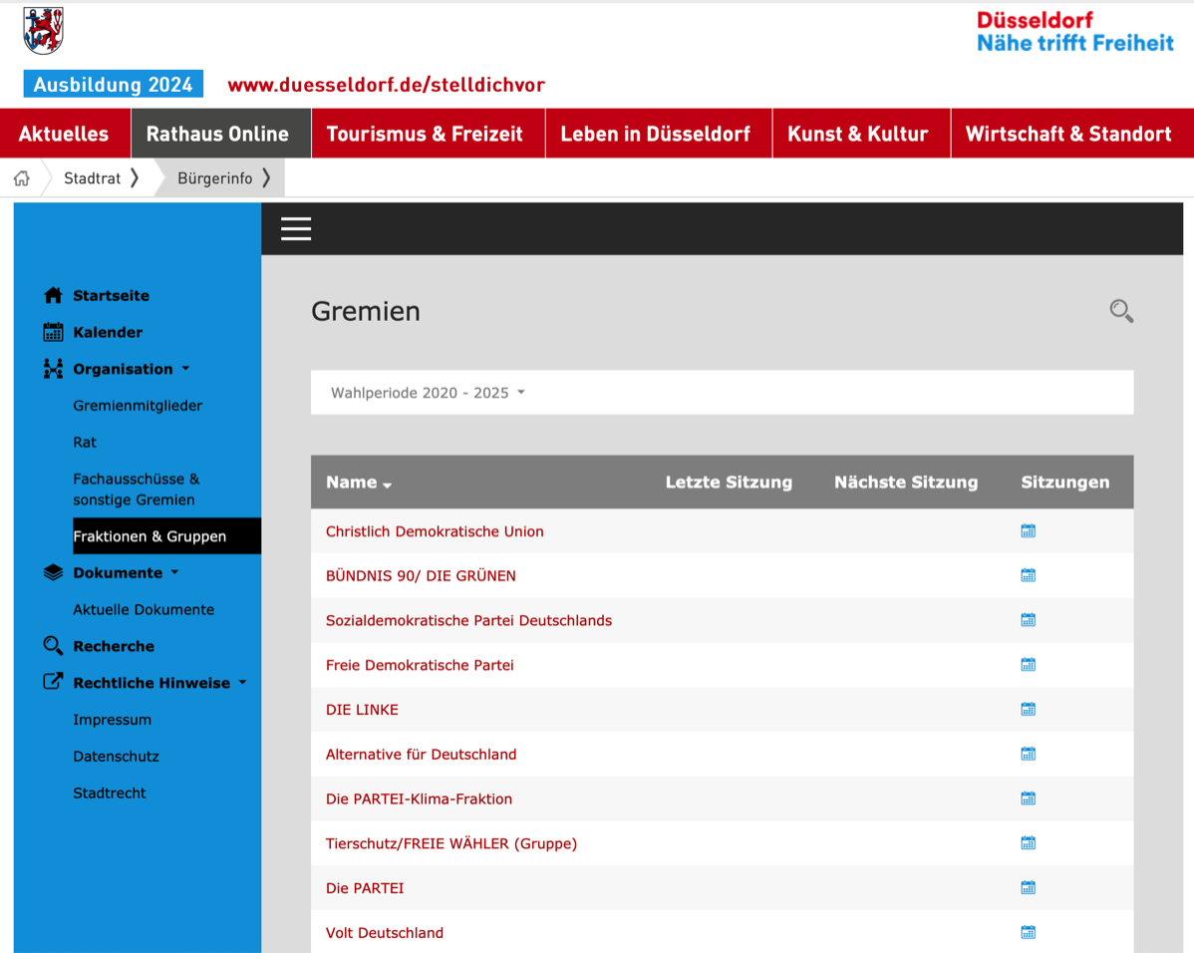
Task: Open sessions calendar for Sozialdemokratische Partei Deutschlands
Action: tap(1028, 620)
